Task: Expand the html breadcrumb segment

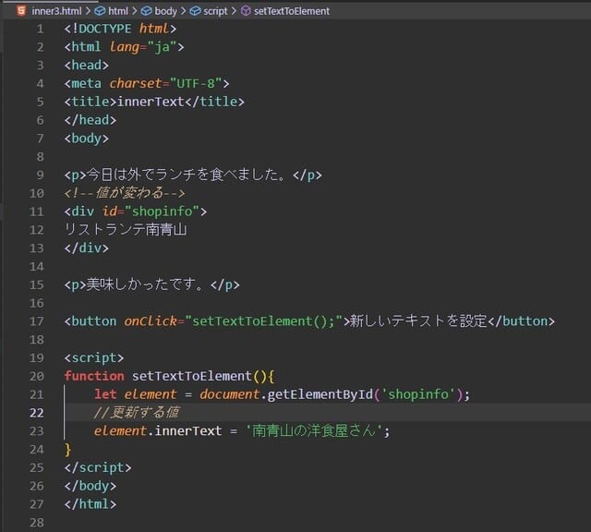Action: pyautogui.click(x=118, y=10)
